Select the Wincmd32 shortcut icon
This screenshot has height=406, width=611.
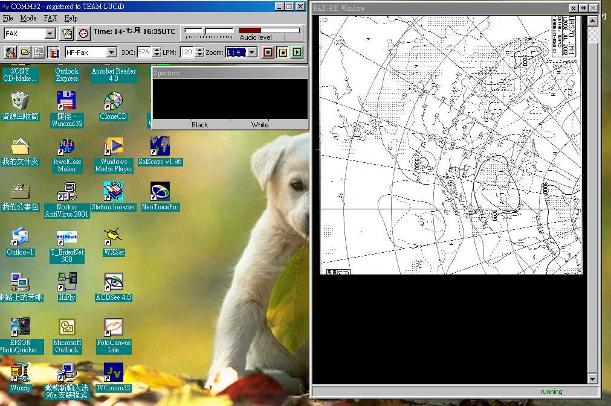(x=66, y=109)
